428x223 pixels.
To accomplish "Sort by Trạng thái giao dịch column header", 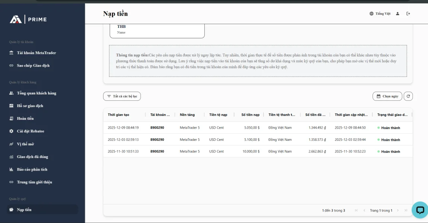I will click(392, 115).
